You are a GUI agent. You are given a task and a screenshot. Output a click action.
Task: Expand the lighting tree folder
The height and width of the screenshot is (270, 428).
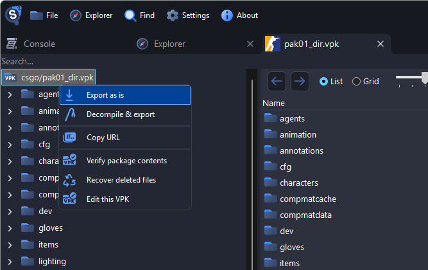[x=10, y=262]
